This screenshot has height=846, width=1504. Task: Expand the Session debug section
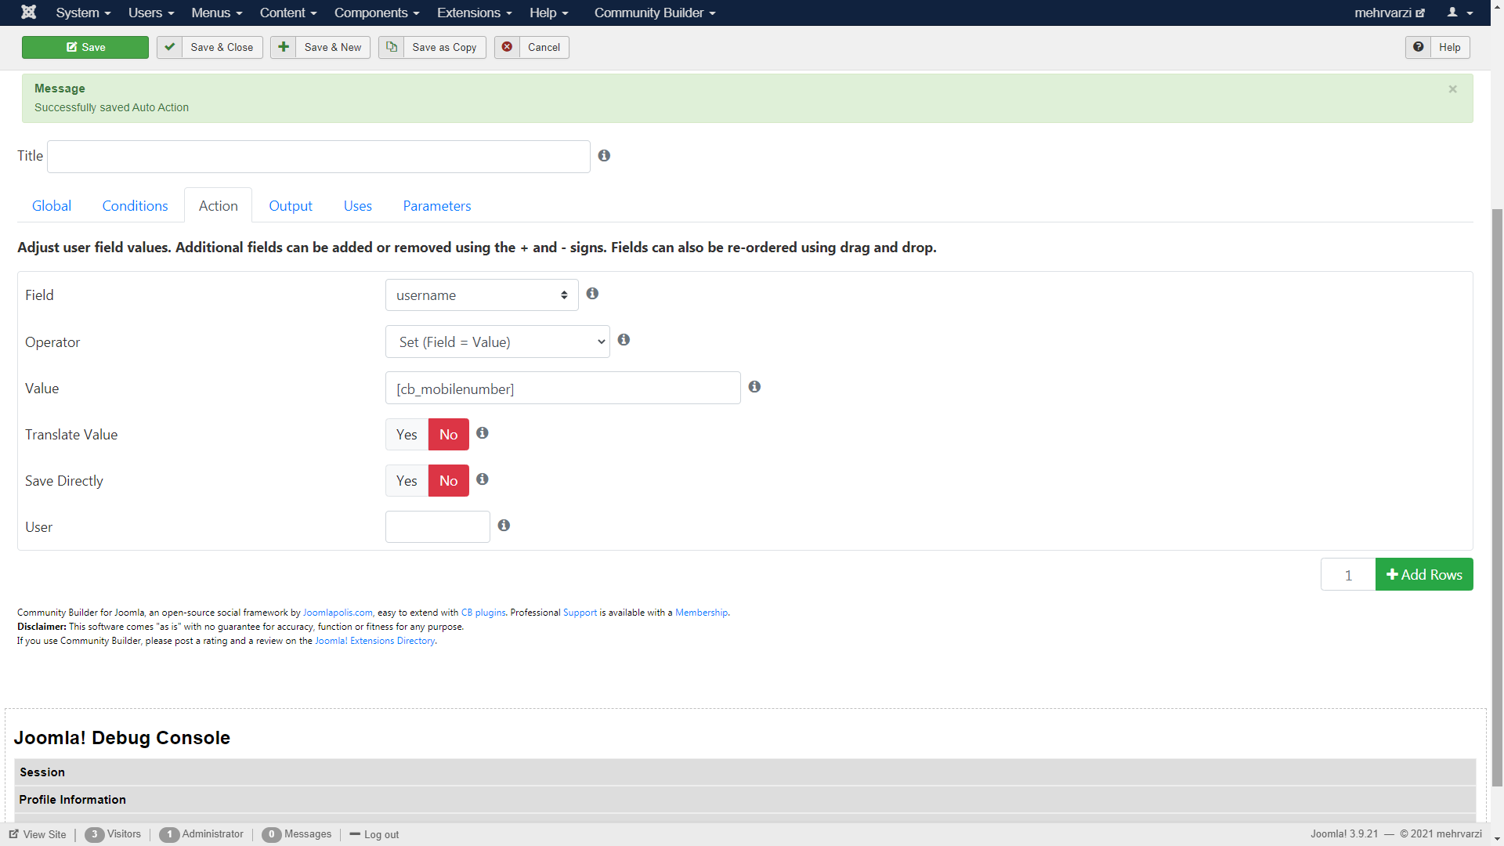click(x=745, y=772)
